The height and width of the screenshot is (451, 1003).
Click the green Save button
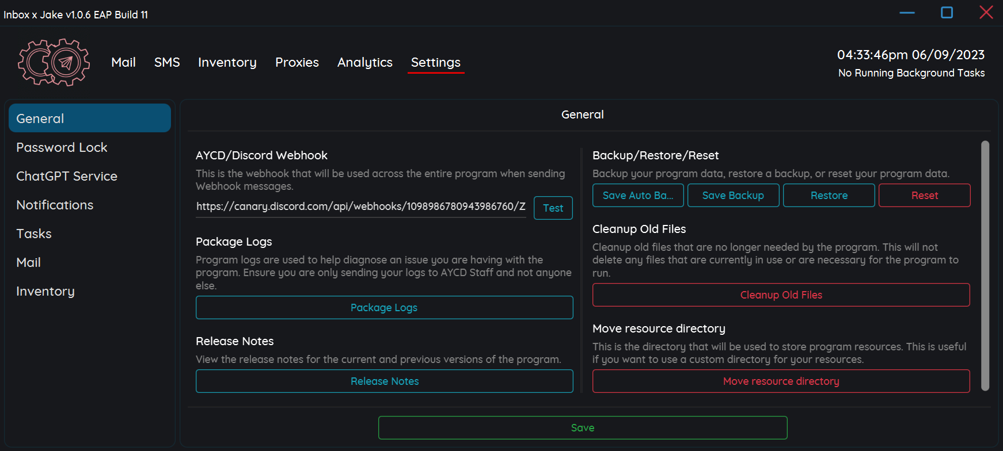click(x=582, y=428)
